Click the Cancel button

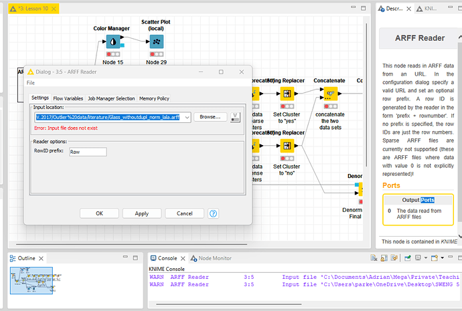(184, 213)
